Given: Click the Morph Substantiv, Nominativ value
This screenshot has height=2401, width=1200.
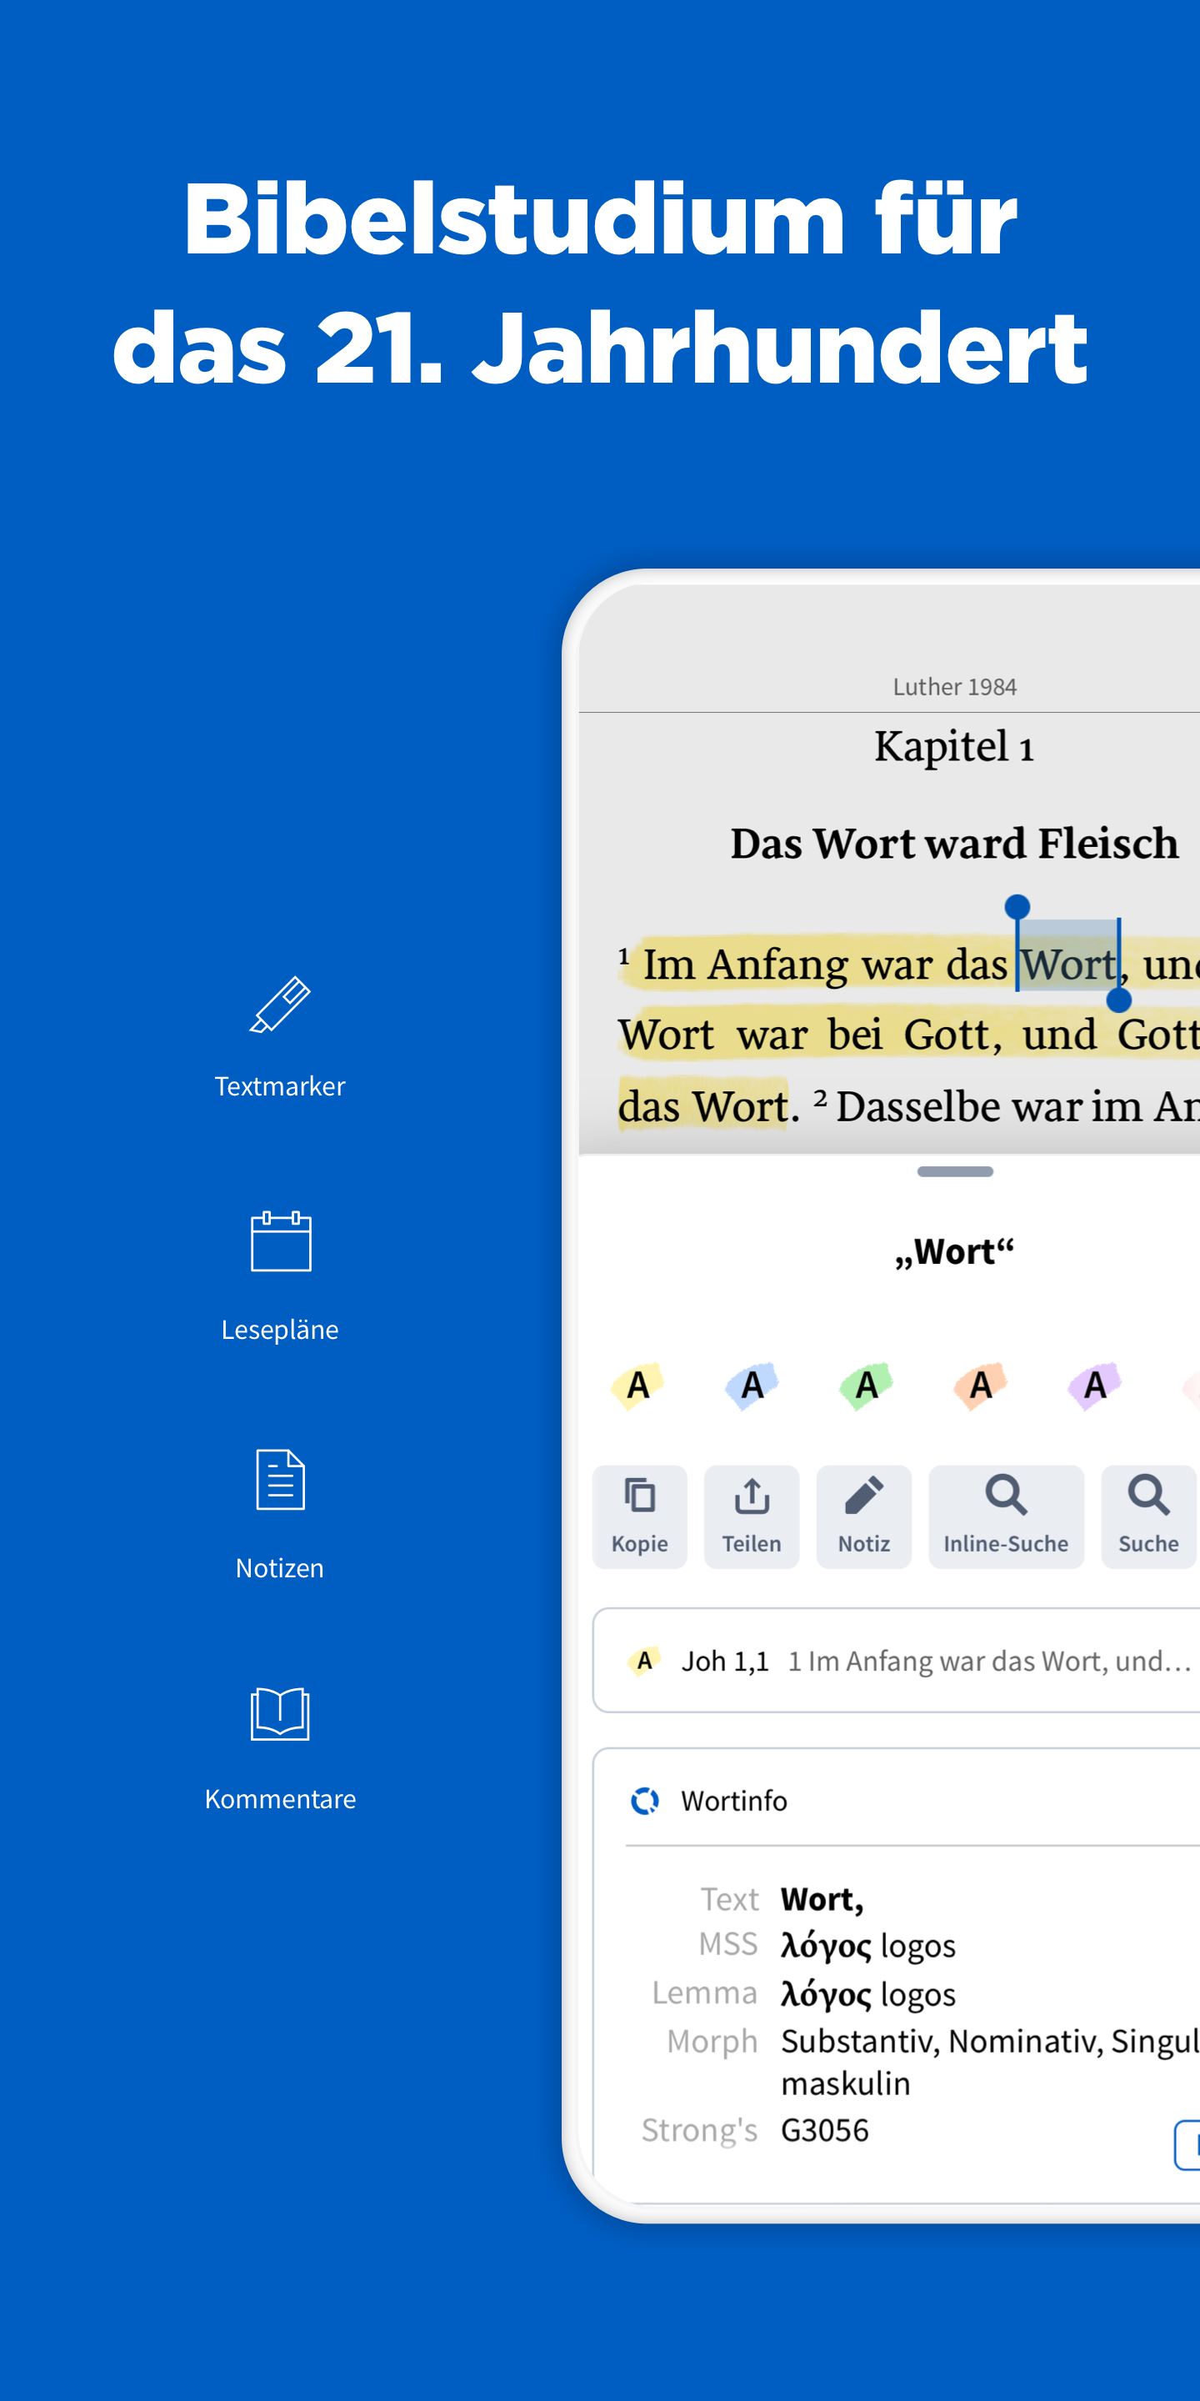Looking at the screenshot, I should [x=990, y=2062].
